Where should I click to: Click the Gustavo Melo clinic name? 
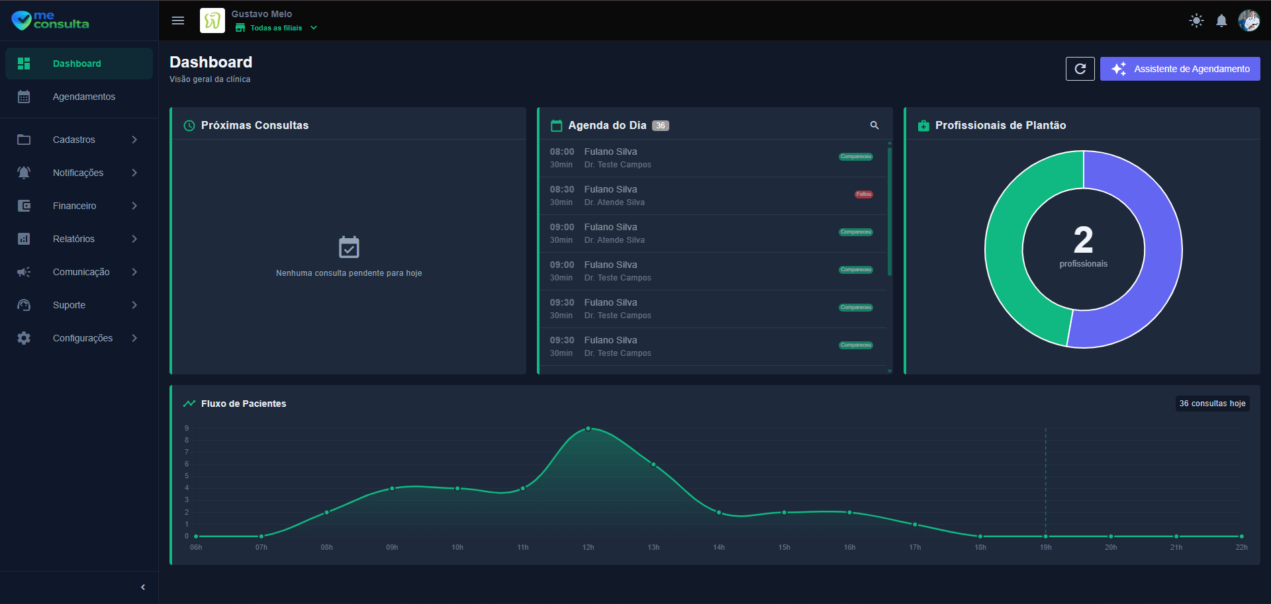[x=261, y=14]
